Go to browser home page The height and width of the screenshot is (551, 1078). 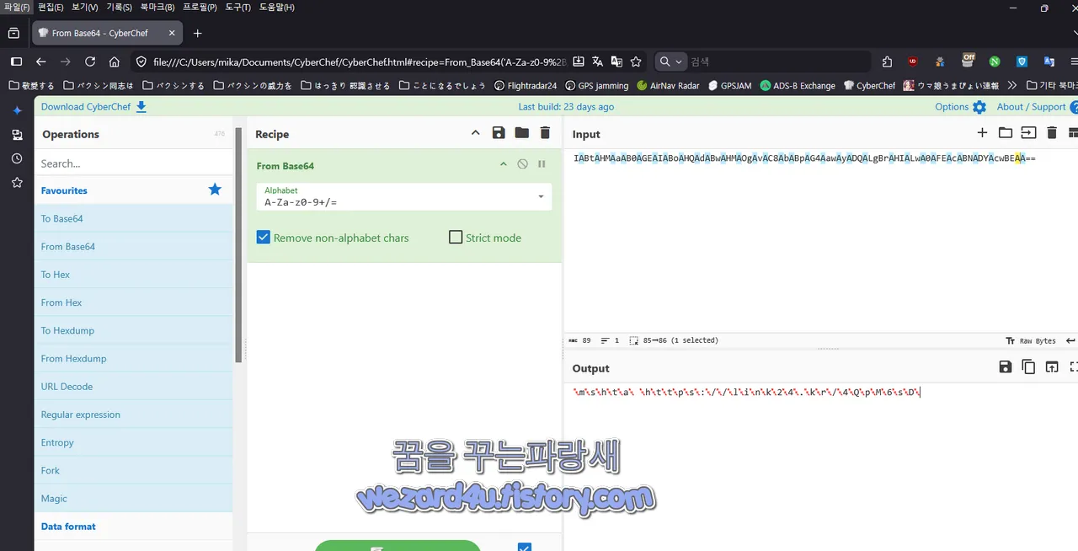(115, 62)
